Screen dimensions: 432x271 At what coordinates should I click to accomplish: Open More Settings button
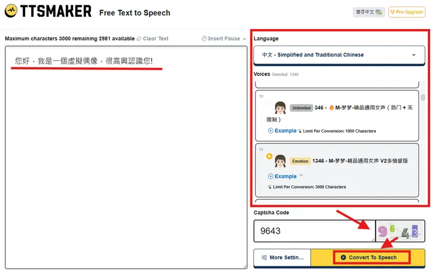[282, 258]
